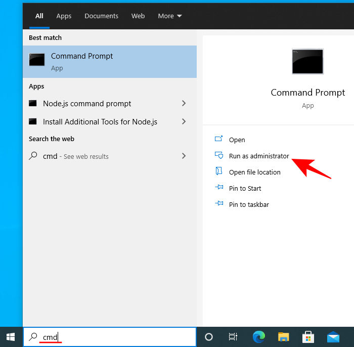This screenshot has width=354, height=347.
Task: Open Cortana circle icon on taskbar
Action: coord(208,337)
